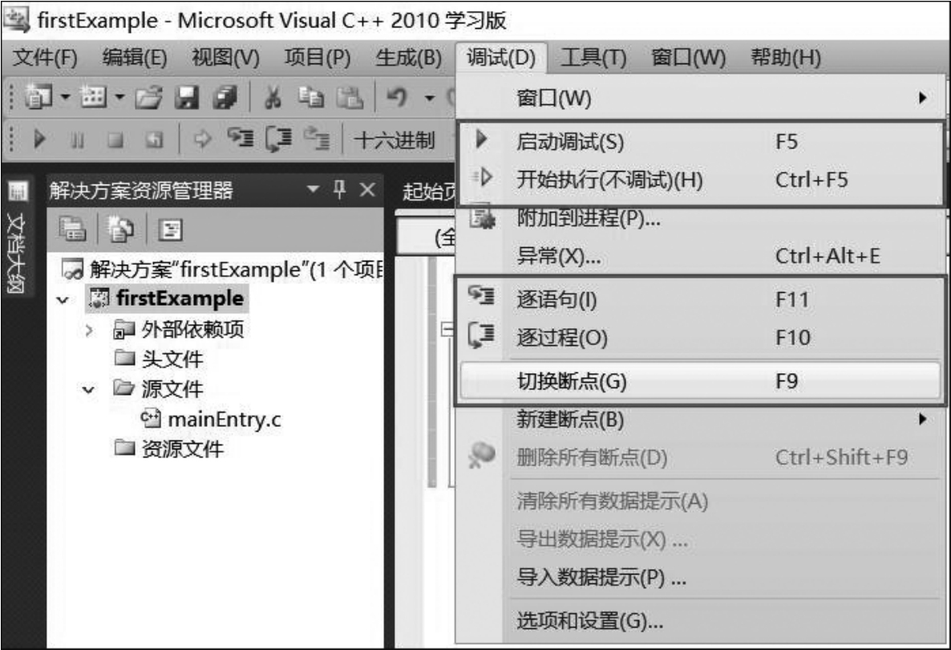Select the 头文件 folder

click(158, 360)
